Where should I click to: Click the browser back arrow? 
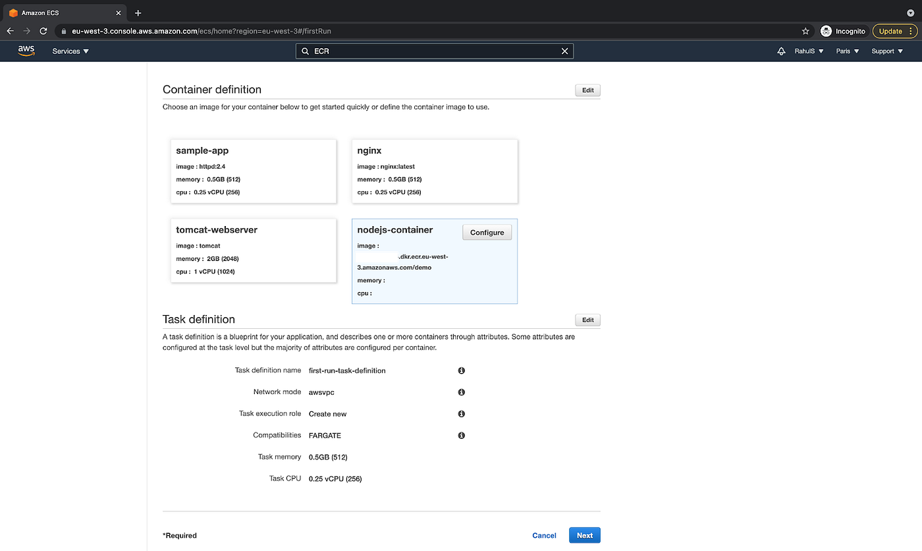point(11,31)
